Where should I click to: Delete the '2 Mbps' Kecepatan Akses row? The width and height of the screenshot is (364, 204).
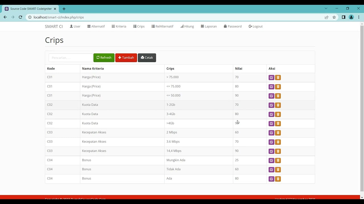[x=278, y=133]
